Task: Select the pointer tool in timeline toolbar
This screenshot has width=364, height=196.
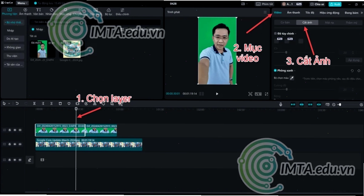Action: tap(4, 104)
